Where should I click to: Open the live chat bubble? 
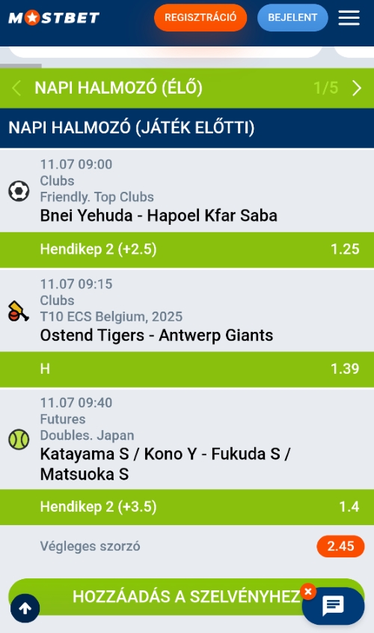coord(334,606)
